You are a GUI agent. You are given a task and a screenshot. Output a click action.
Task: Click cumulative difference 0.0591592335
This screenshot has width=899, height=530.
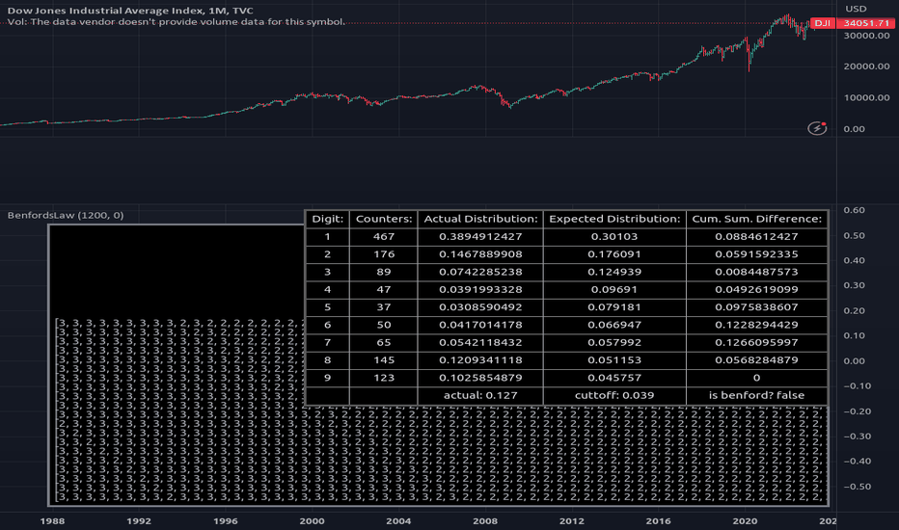click(x=757, y=254)
